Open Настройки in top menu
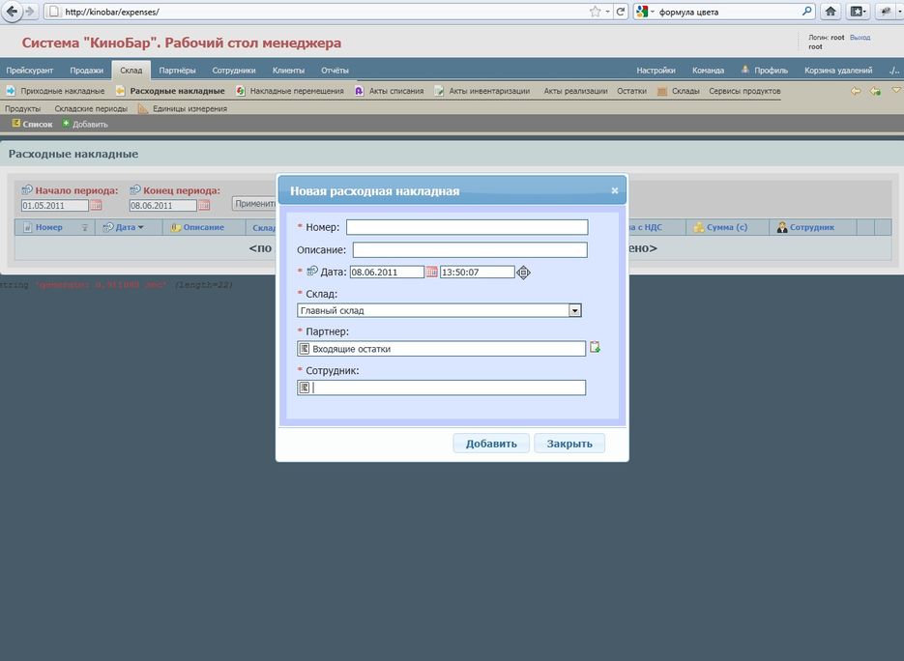The image size is (904, 661). [x=656, y=71]
